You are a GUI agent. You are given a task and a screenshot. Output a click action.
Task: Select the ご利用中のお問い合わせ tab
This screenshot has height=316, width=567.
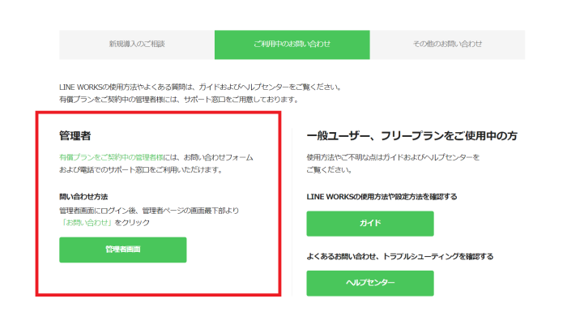pyautogui.click(x=292, y=45)
